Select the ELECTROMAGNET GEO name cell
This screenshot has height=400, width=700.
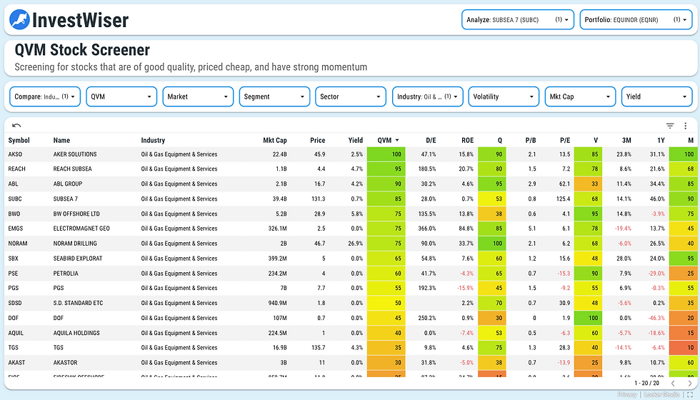point(81,229)
